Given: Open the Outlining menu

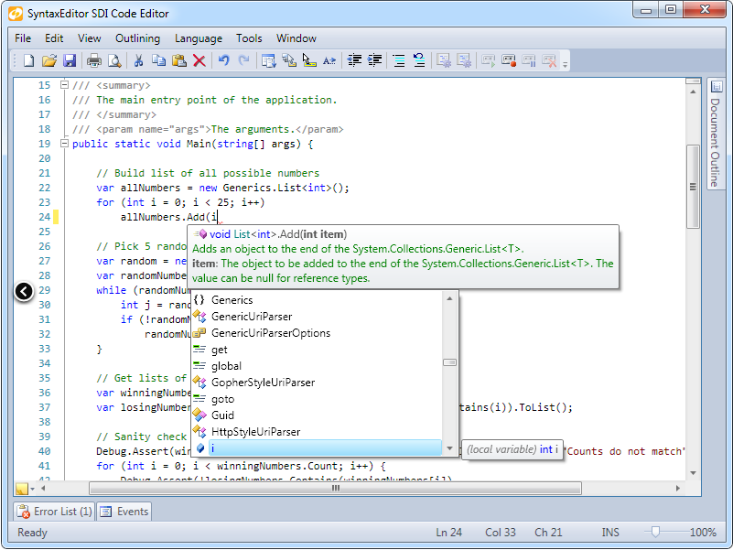Looking at the screenshot, I should (137, 38).
